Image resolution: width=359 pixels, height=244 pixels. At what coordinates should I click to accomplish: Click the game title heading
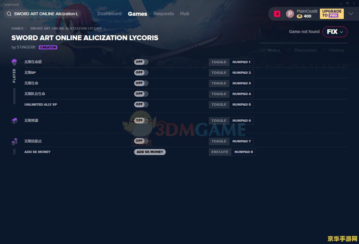(x=85, y=38)
